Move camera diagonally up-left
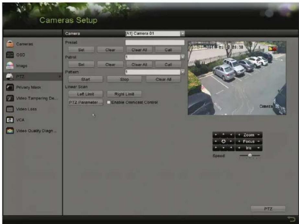The width and height of the screenshot is (299, 224). click(x=216, y=135)
